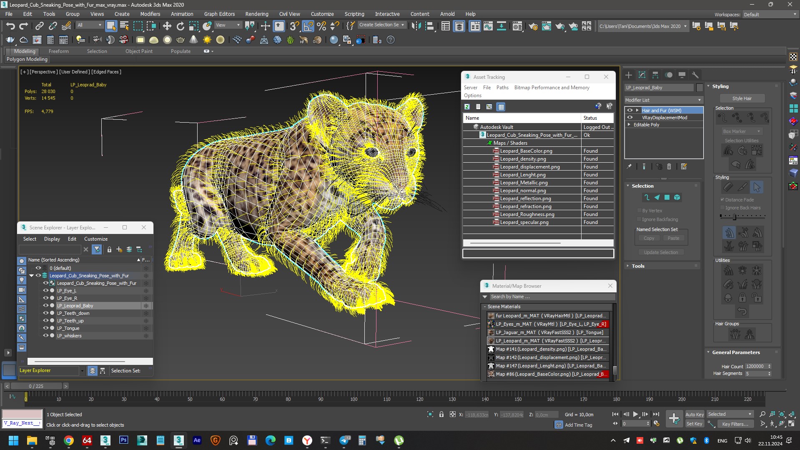
Task: Collapse the Leopard_Cub_Sneaking_Pose_with_Fur layer tree
Action: click(x=31, y=276)
